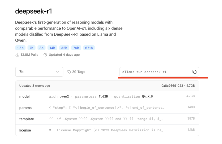Open the model file row

(107, 96)
